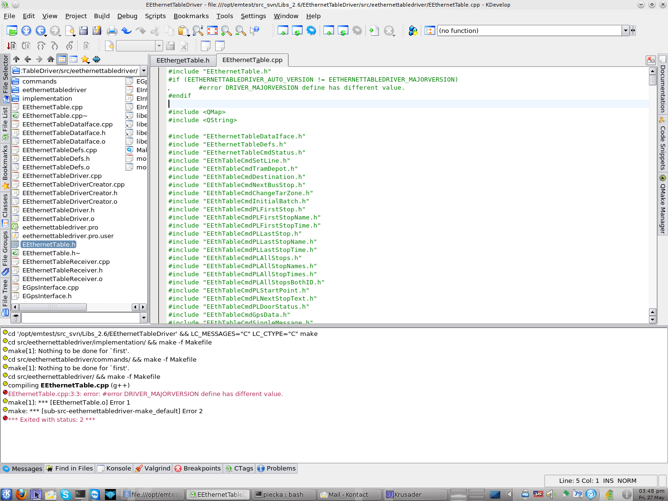
Task: Click the full screen mode icon
Action: coord(212,31)
